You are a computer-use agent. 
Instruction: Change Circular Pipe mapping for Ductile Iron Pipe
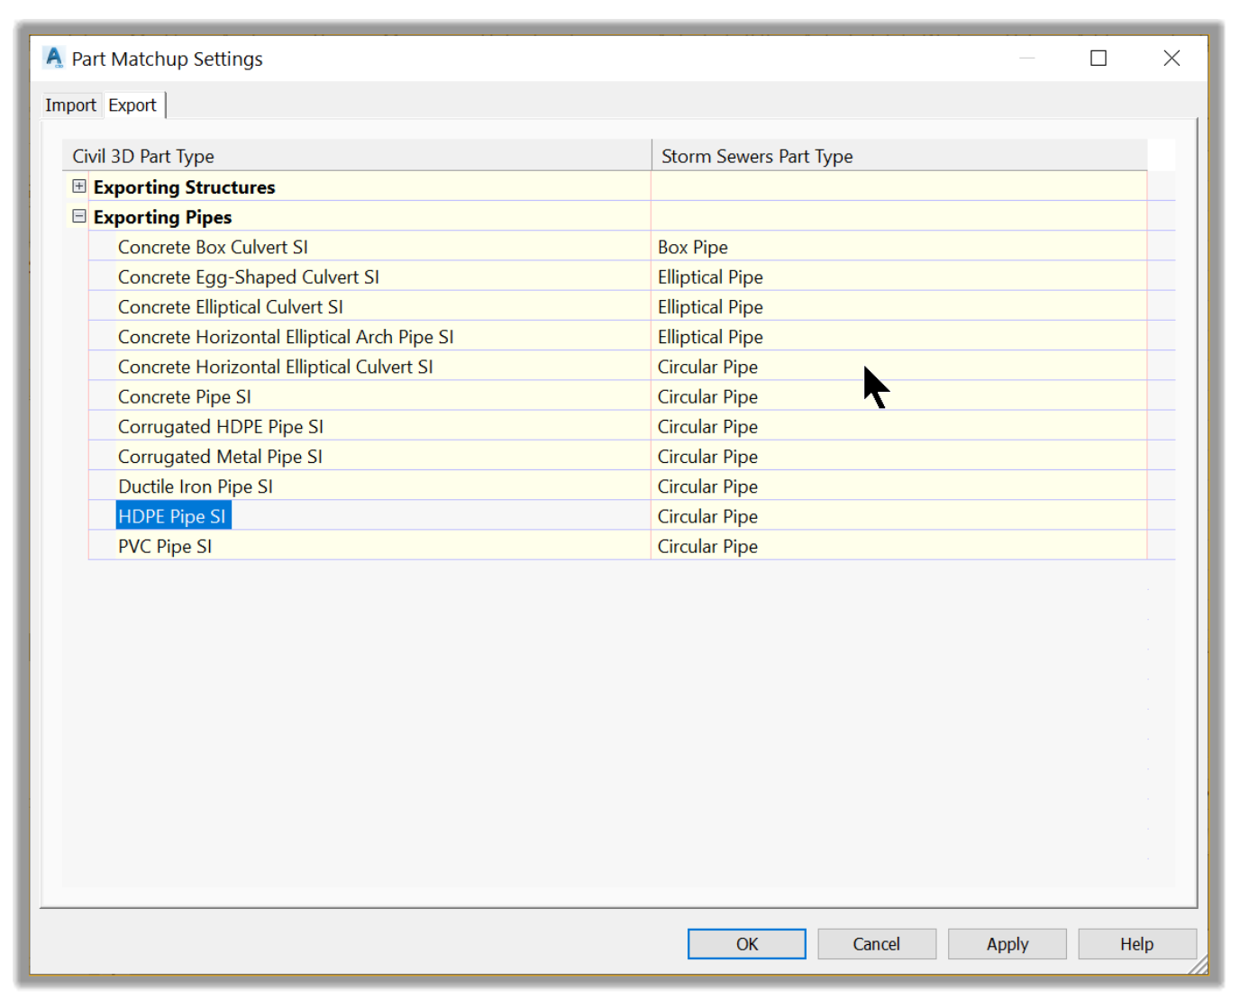point(898,486)
